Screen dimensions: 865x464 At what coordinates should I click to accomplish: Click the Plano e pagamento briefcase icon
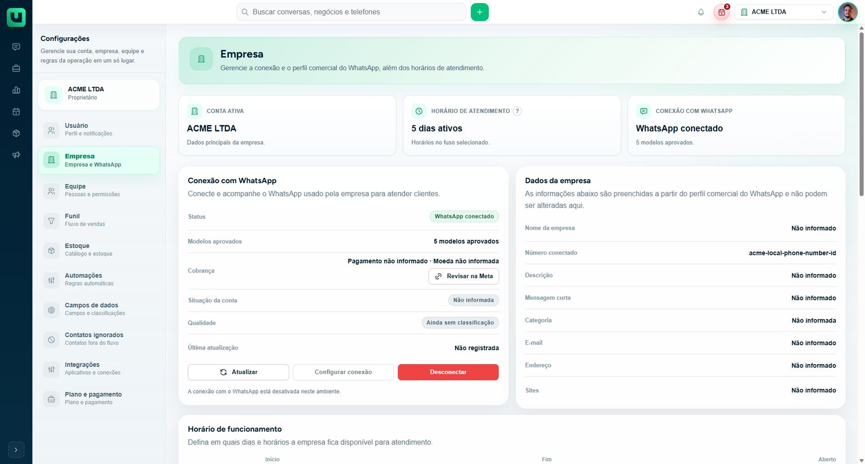(x=51, y=399)
